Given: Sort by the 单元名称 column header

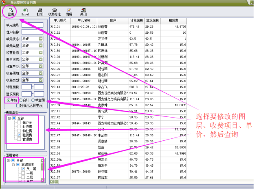Looking at the screenshot, I should coord(84,21).
